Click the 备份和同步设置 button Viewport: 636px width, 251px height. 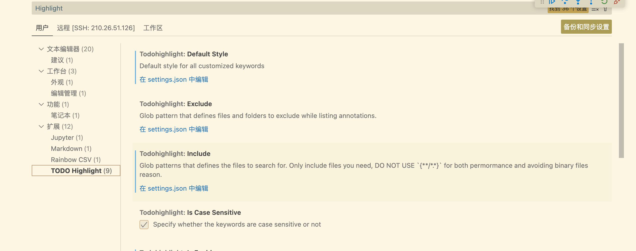[586, 27]
